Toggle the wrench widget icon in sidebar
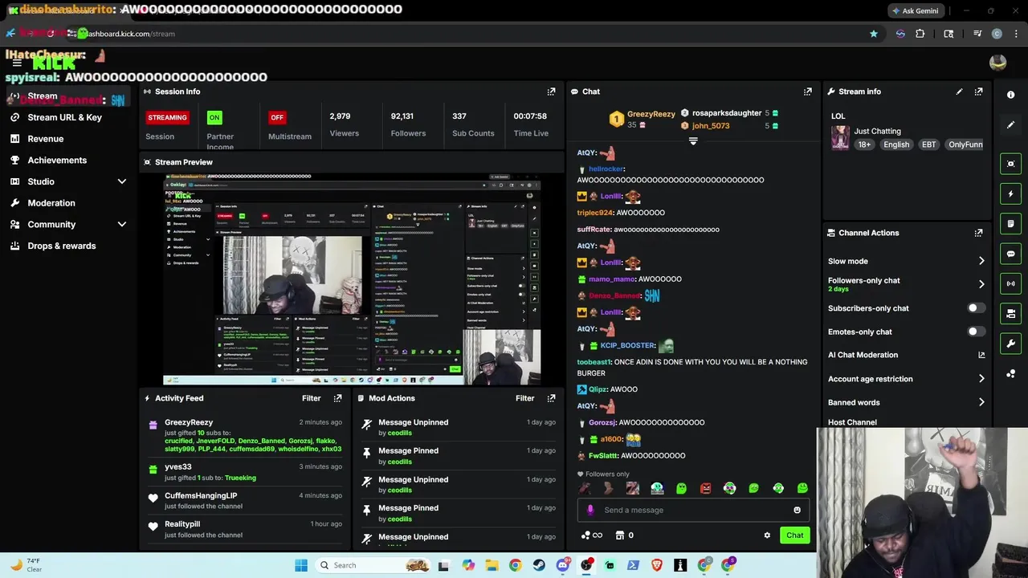Viewport: 1028px width, 578px height. click(1010, 344)
